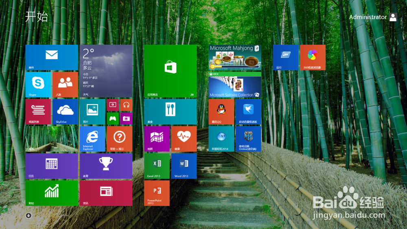Launch the 360极速浏览器 browser tile
Image resolution: width=407 pixels, height=229 pixels.
coord(313,57)
